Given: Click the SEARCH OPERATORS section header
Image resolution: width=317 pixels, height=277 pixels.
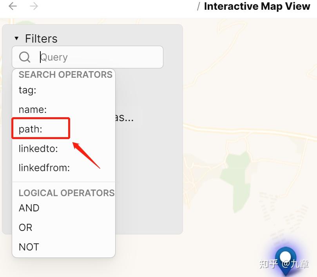Looking at the screenshot, I should (x=65, y=75).
